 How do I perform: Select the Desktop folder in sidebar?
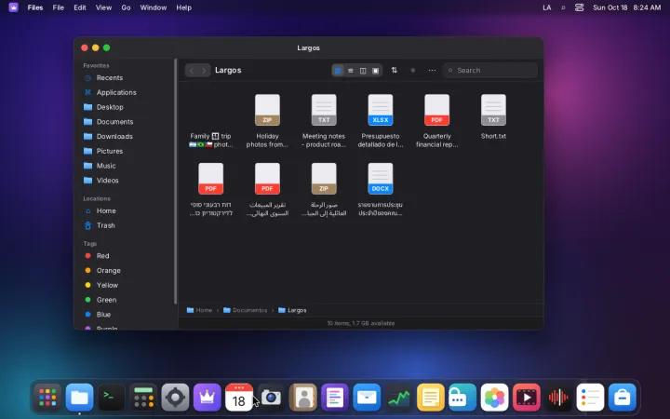click(x=125, y=107)
